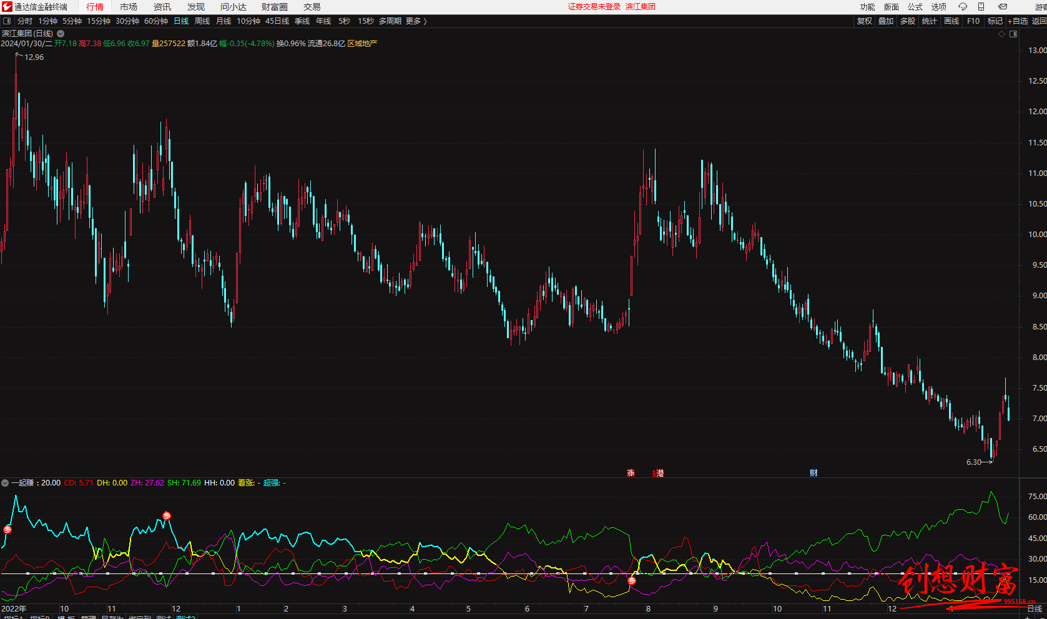Screen dimensions: 1047x619
Task: Open the 交易 tab
Action: pos(312,7)
